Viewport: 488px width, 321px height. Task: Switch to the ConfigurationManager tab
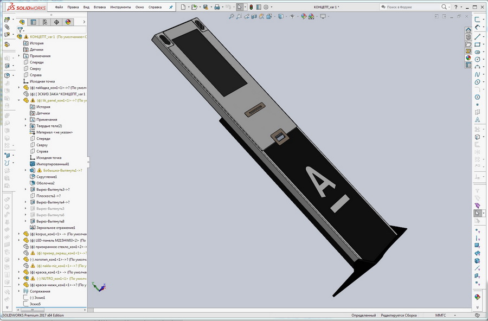tap(44, 22)
